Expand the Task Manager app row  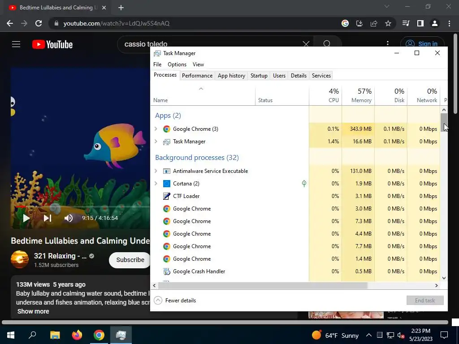pos(156,141)
